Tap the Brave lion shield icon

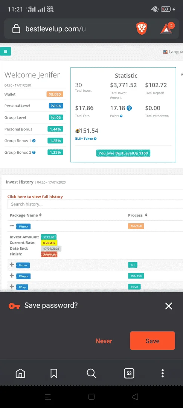point(142,29)
